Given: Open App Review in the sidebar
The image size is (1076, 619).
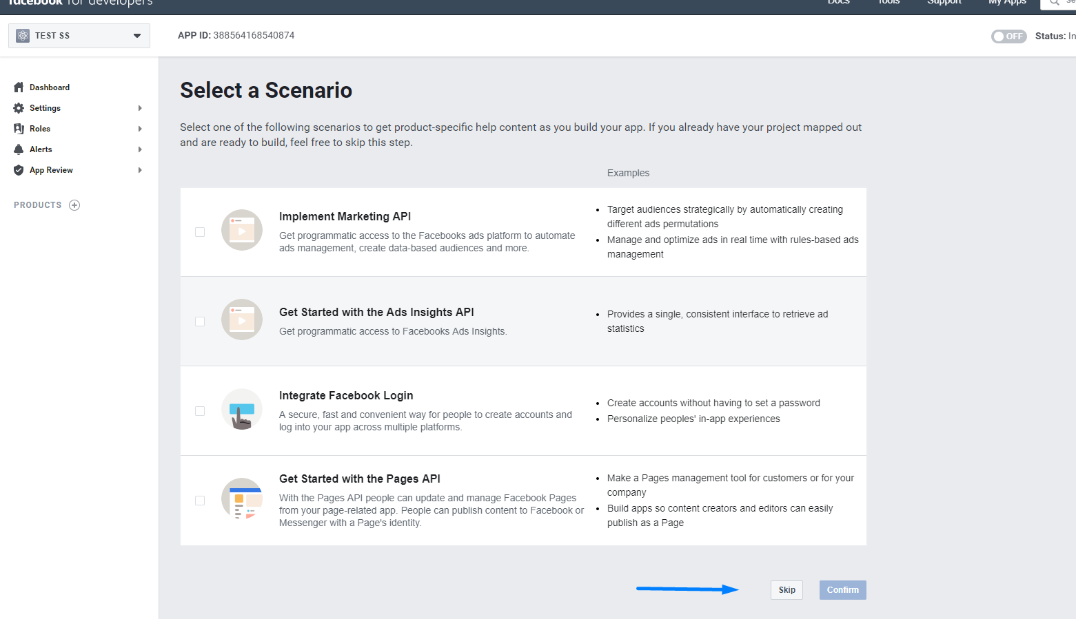Looking at the screenshot, I should [51, 170].
